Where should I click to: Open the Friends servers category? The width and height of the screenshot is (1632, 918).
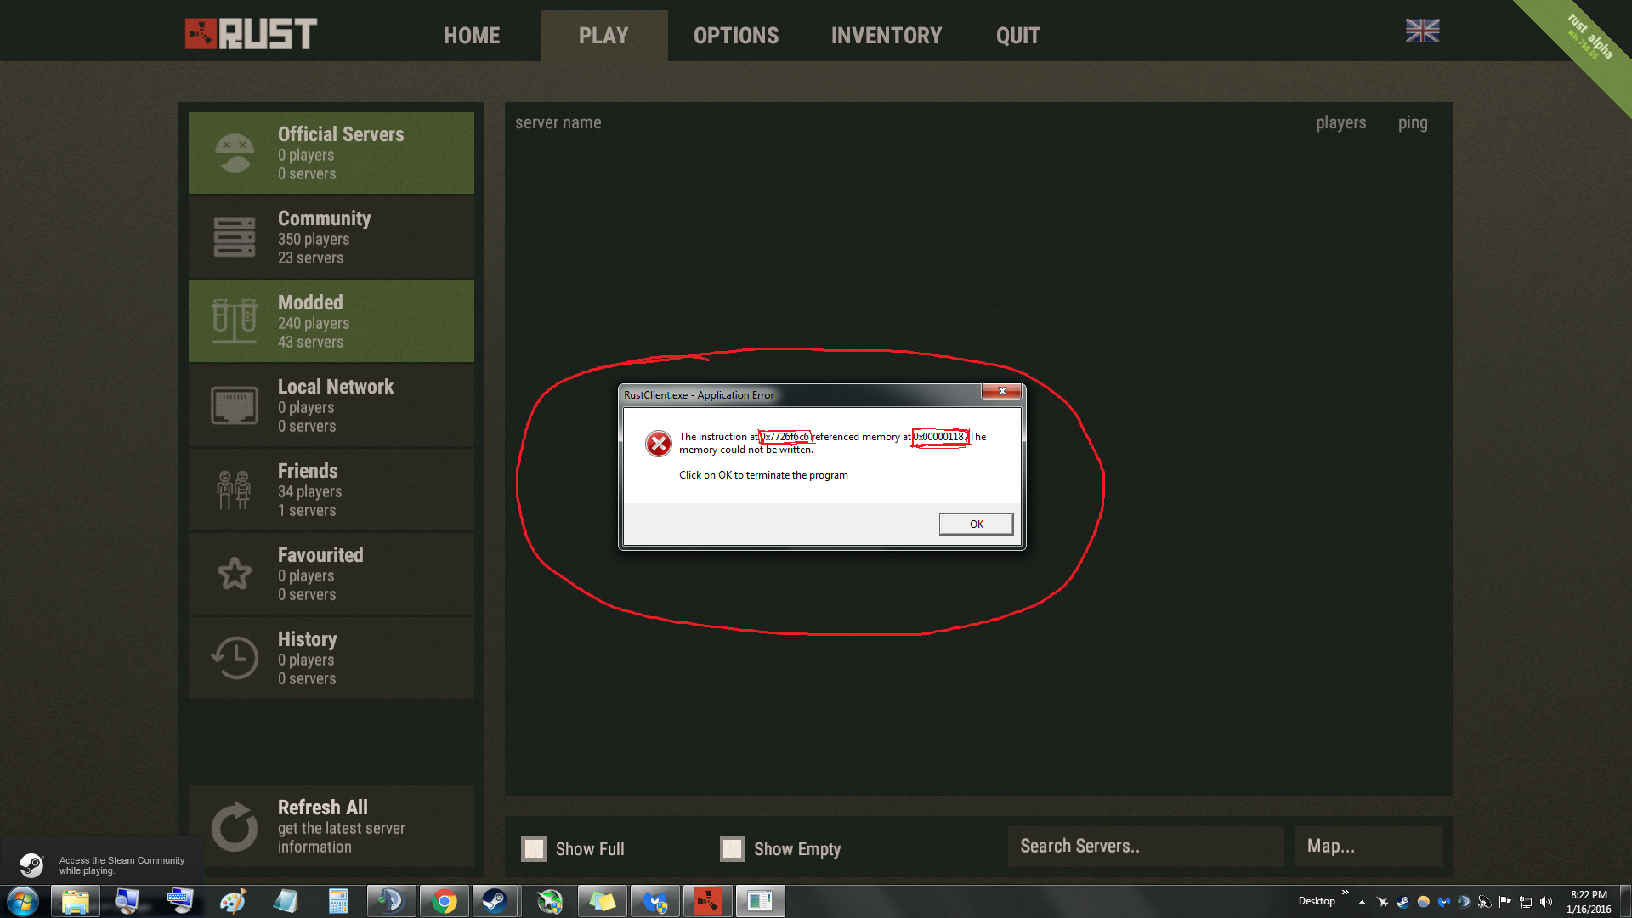tap(331, 490)
